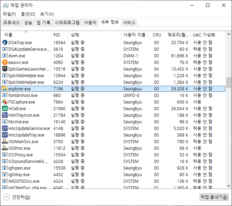Click memory value 20,704 K
The width and height of the screenshot is (232, 206).
click(x=180, y=43)
